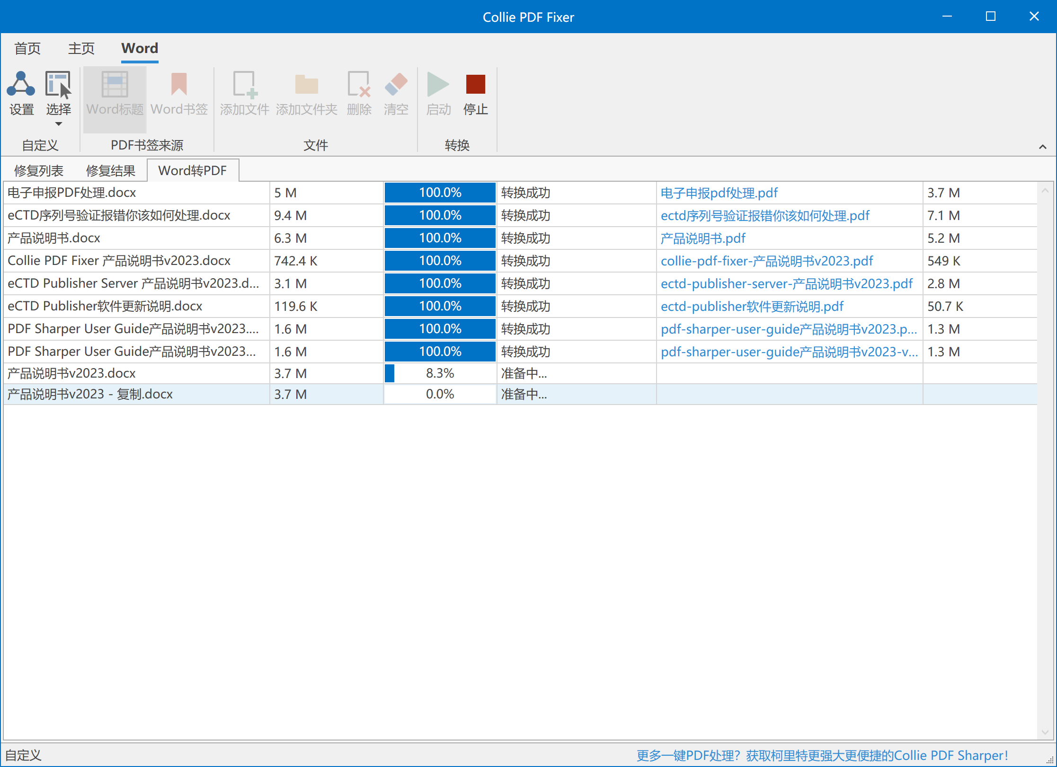
Task: Click the Collie PDF Sharper promotion link
Action: click(822, 755)
